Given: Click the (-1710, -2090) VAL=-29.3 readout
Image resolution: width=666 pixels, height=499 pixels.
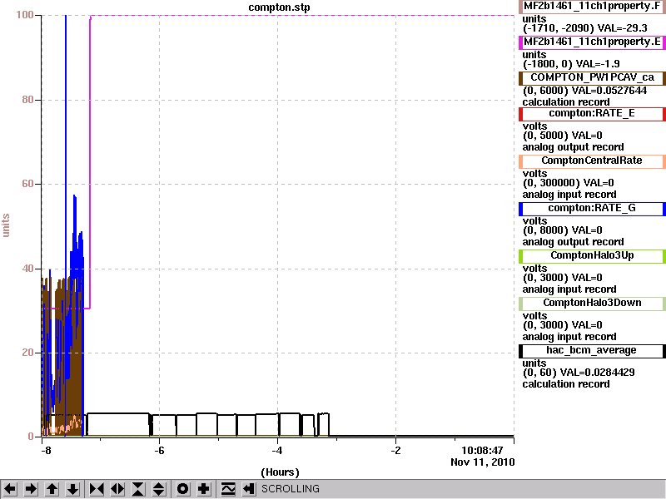Looking at the screenshot, I should tap(585, 28).
